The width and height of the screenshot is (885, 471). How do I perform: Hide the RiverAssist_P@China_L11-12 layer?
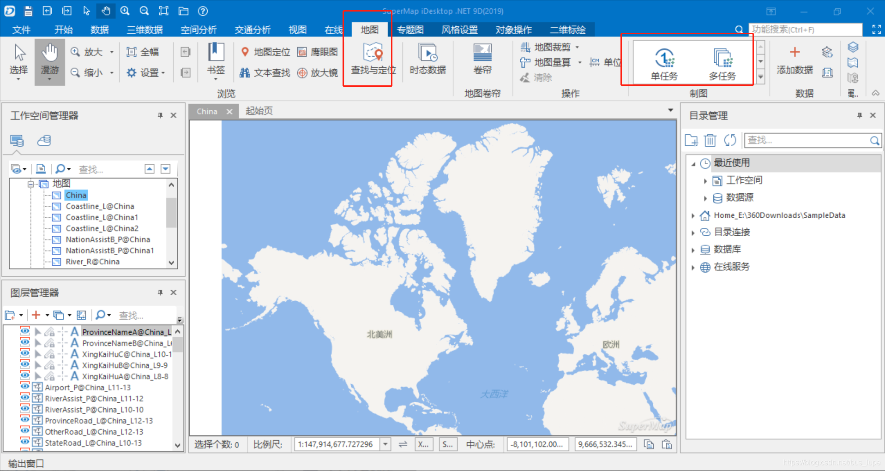pyautogui.click(x=25, y=397)
